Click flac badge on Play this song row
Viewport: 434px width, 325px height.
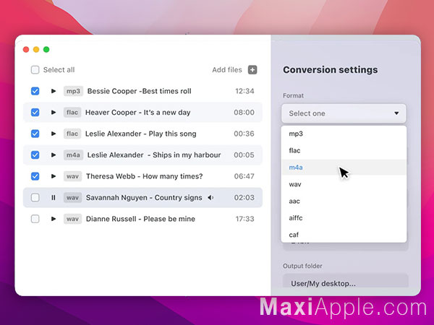tap(72, 134)
